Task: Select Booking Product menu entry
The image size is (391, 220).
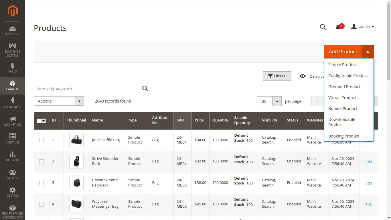Action: coord(343,136)
